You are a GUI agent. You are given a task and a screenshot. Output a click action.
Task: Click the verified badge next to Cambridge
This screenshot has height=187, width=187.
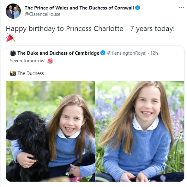(x=103, y=53)
